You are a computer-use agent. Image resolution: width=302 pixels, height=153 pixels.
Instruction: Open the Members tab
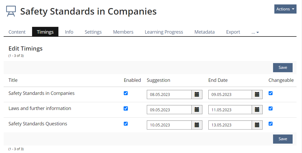(123, 32)
